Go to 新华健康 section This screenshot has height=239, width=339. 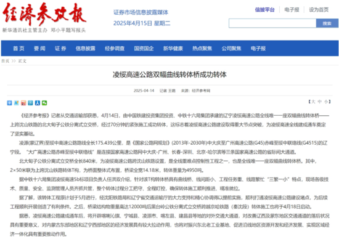click(173, 49)
